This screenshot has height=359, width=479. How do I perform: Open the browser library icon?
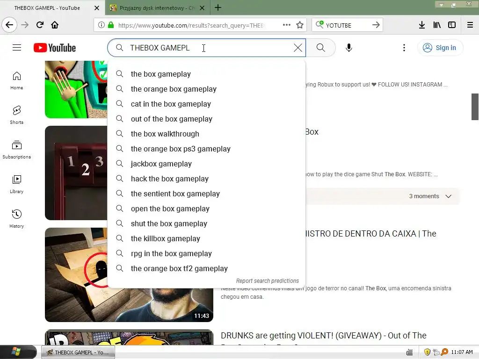coord(437,25)
